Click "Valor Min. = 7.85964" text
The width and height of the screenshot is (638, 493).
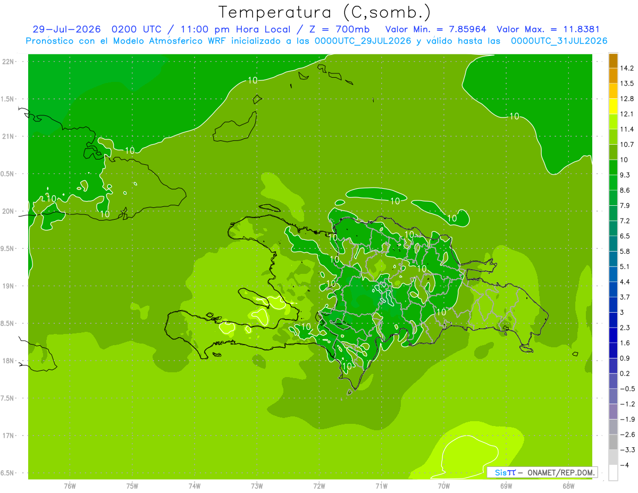[x=435, y=29]
